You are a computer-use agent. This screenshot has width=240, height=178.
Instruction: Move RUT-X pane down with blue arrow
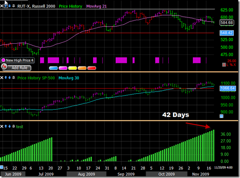pyautogui.click(x=9, y=6)
